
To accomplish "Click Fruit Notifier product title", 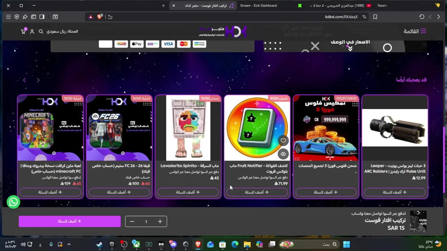I will (x=258, y=168).
